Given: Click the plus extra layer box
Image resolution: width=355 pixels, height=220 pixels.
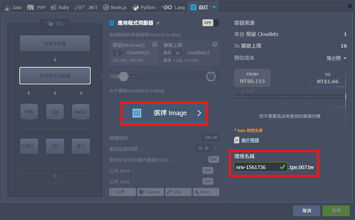Looking at the screenshot, I should coord(55,176).
